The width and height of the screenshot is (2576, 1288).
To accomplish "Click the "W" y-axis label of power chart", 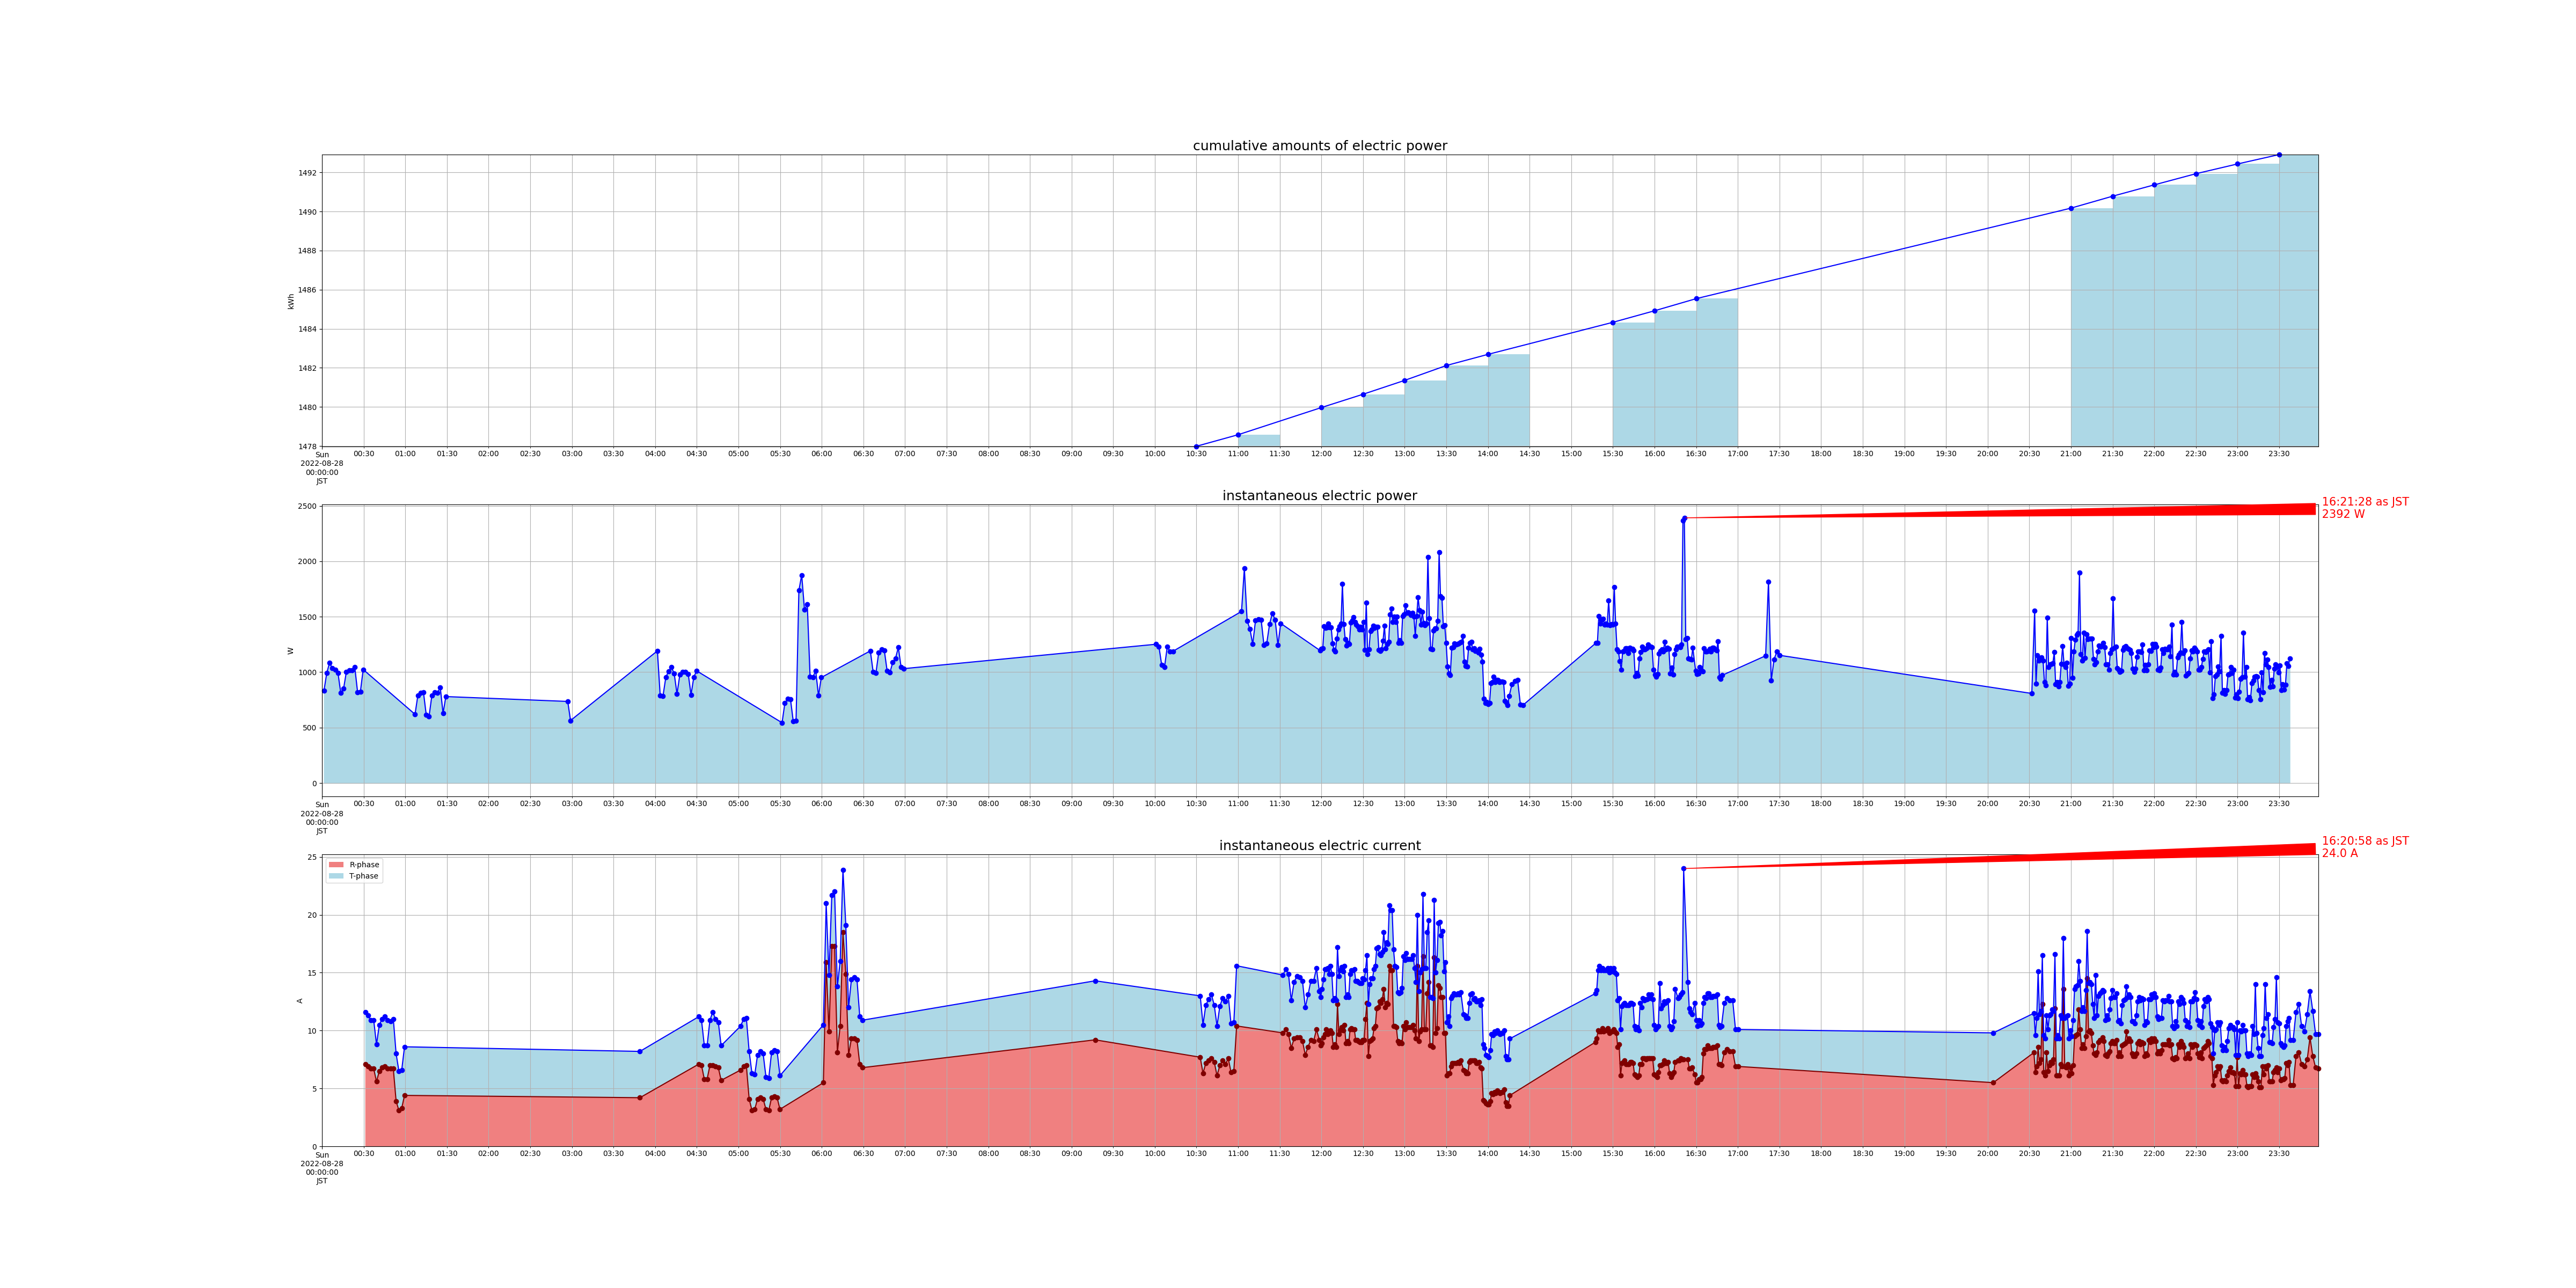I will 291,651.
